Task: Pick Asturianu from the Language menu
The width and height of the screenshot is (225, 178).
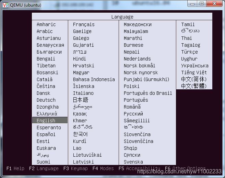Action: coord(49,38)
